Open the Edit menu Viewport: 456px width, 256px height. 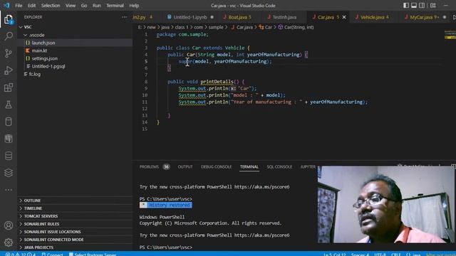tap(31, 6)
